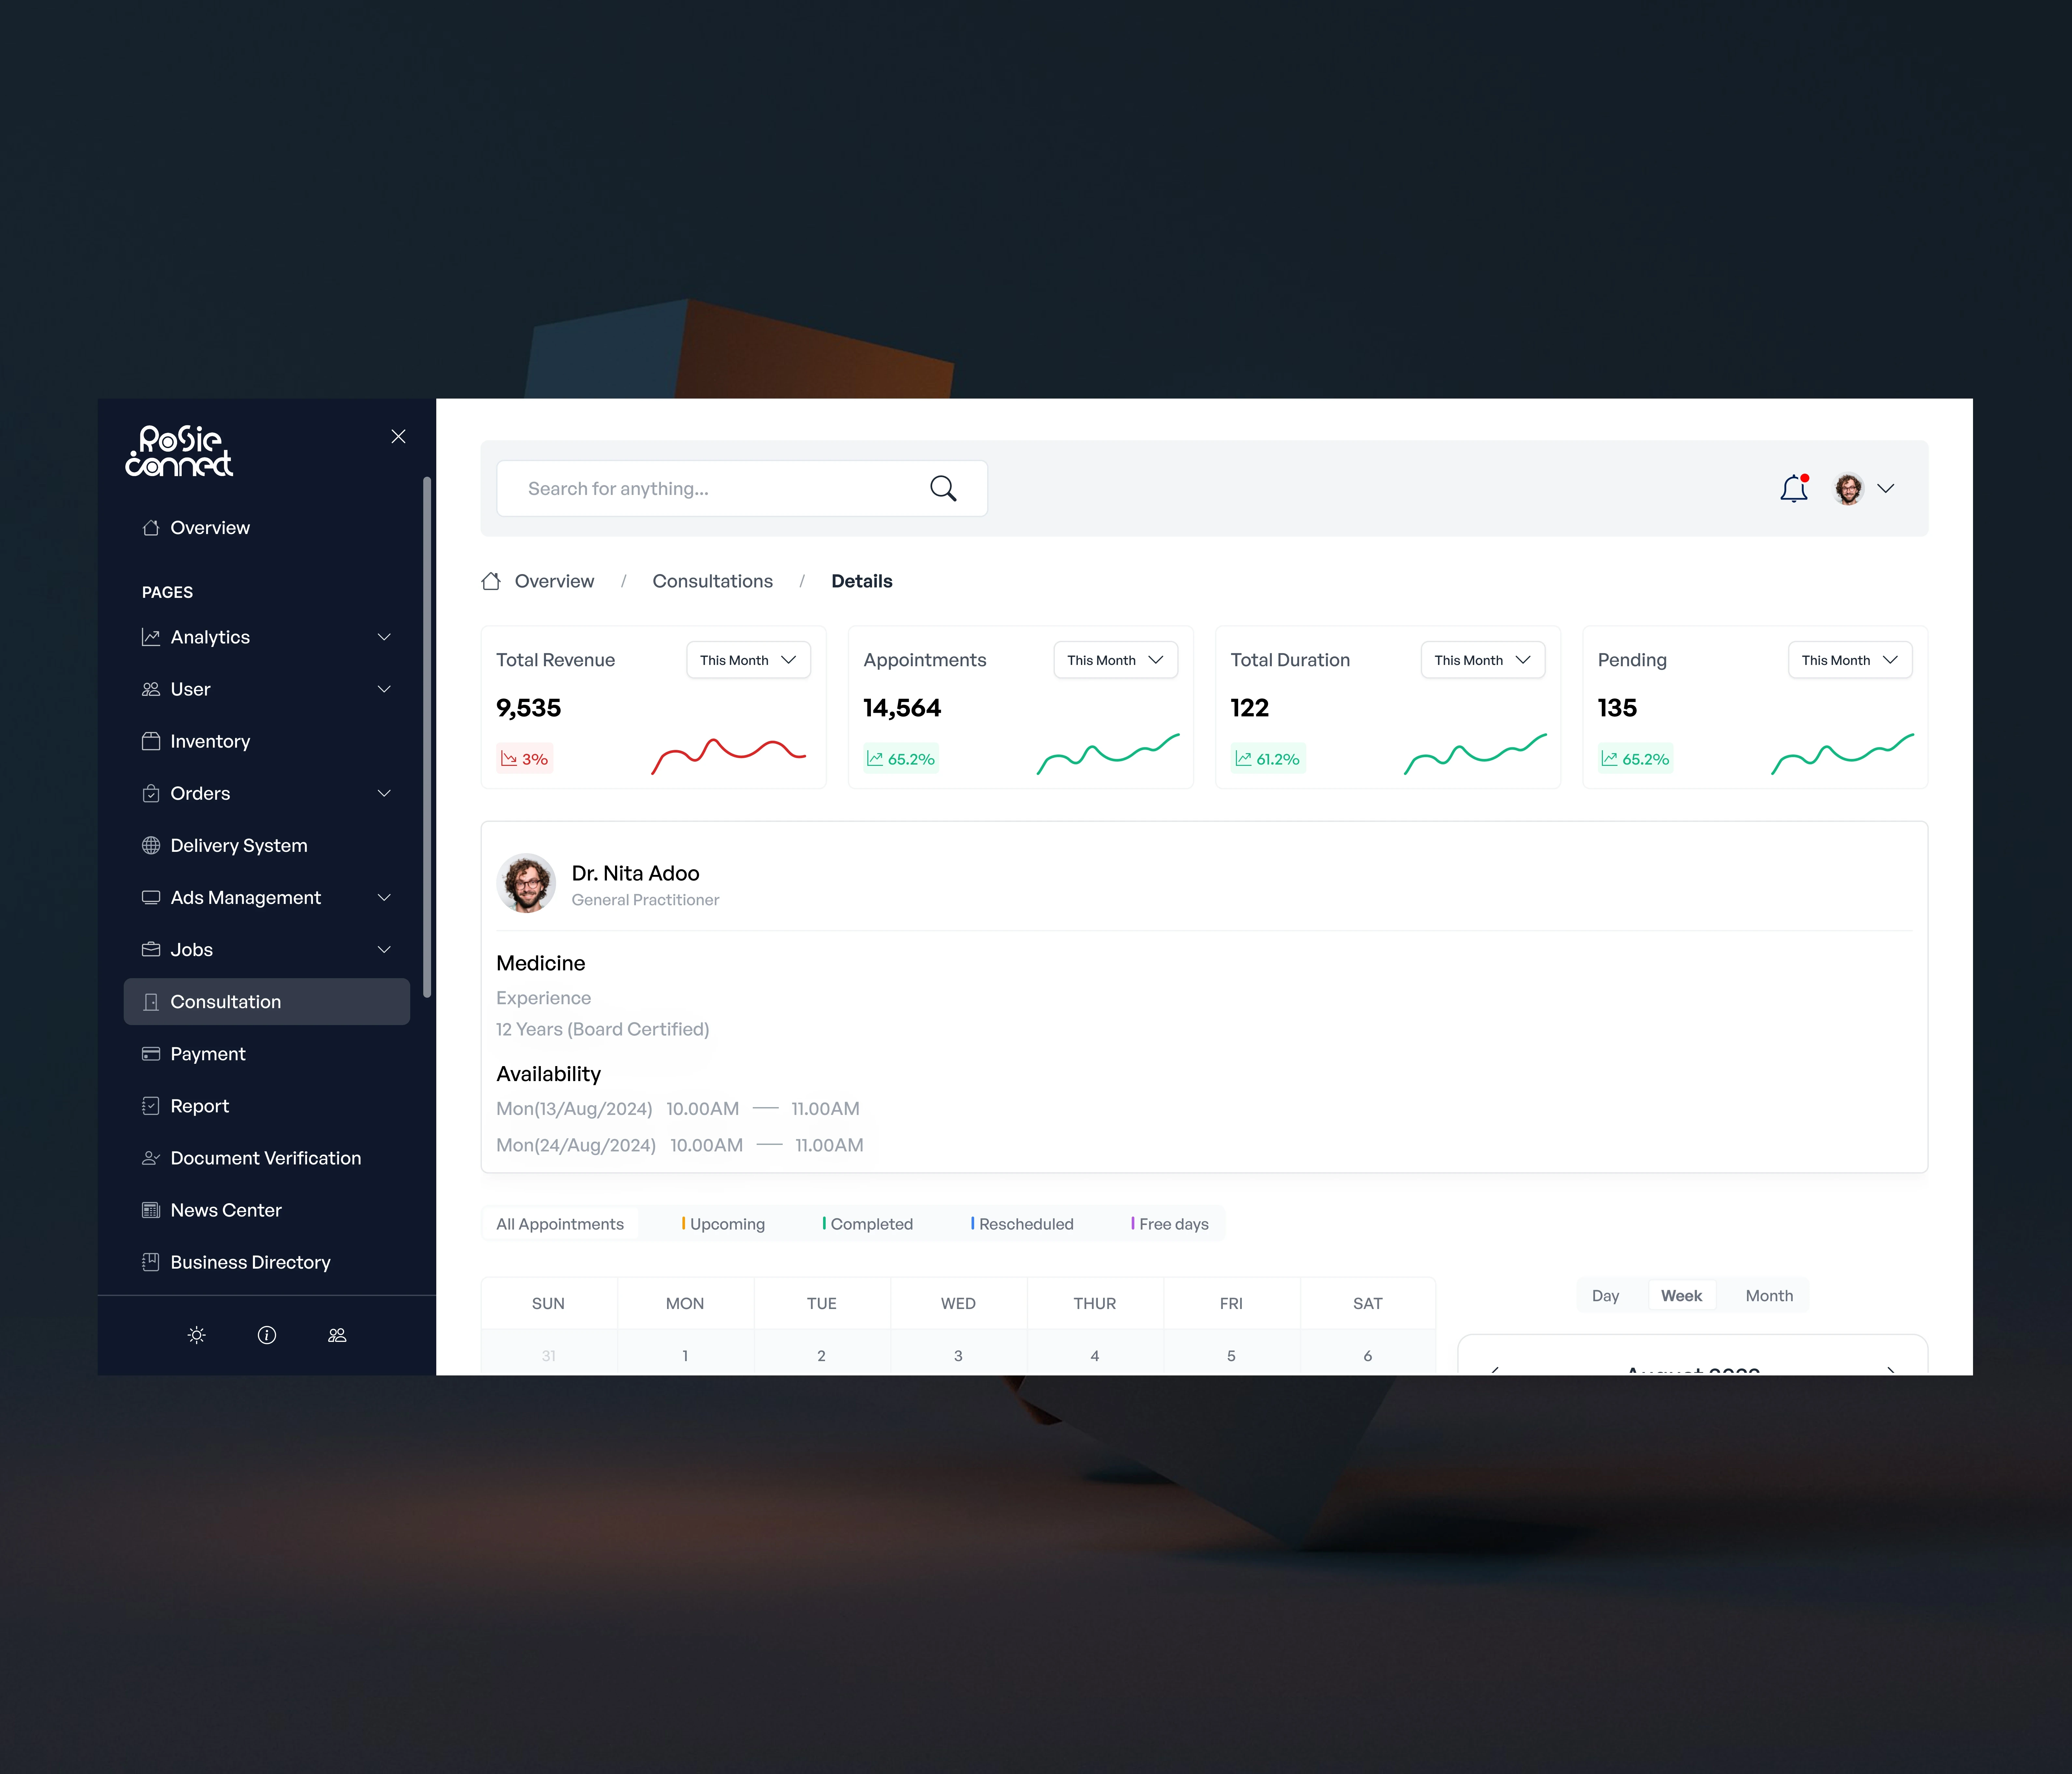
Task: Select the Completed appointments tab
Action: pos(868,1224)
